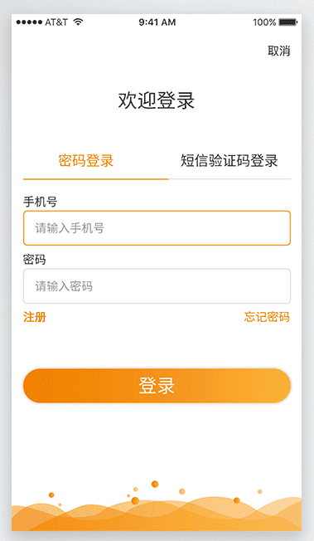Tap the 9:41 AM clock in status bar
Viewport: 314px width, 541px height.
point(157,22)
